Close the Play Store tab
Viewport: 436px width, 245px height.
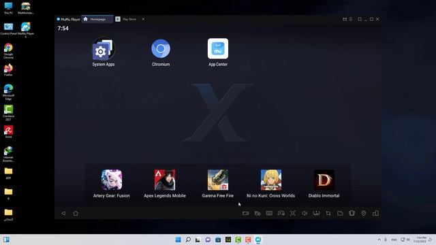click(x=143, y=19)
